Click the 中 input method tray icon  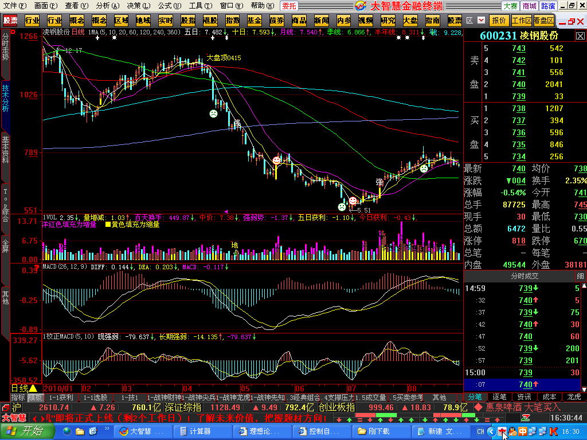click(x=523, y=431)
